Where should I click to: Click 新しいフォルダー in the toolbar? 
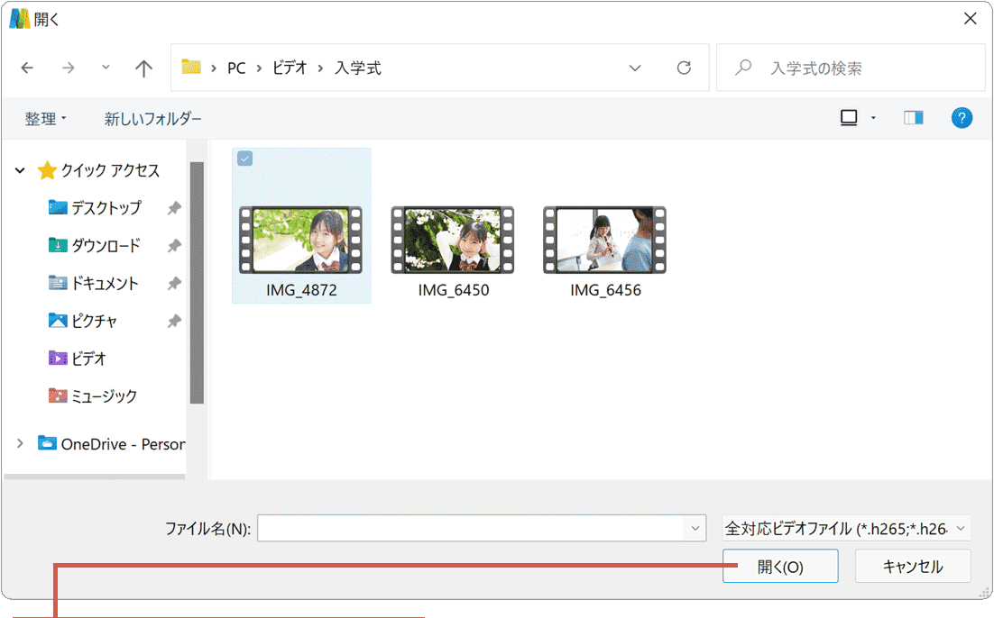pos(152,119)
